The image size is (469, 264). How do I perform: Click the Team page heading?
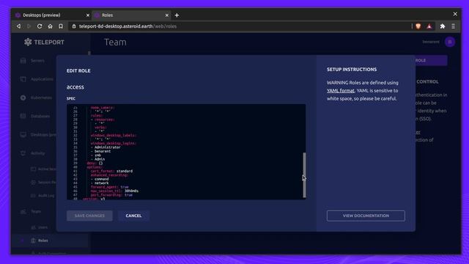(x=115, y=43)
